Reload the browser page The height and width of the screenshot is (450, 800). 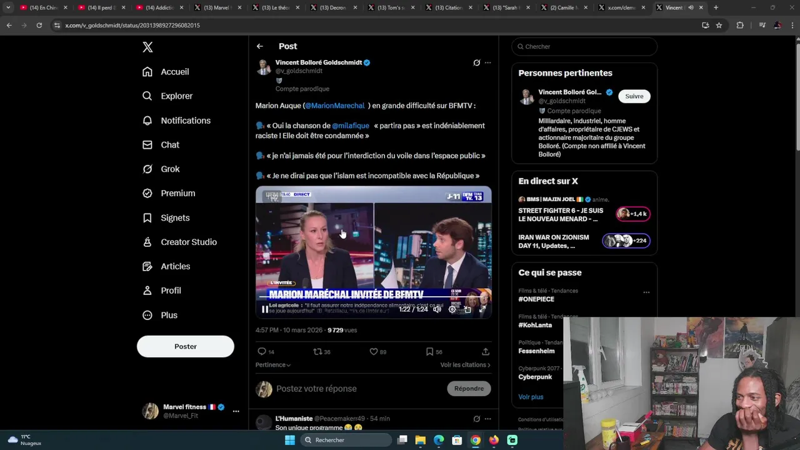click(39, 25)
